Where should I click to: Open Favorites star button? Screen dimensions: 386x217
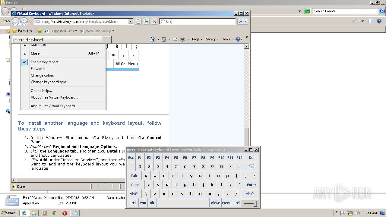22,31
